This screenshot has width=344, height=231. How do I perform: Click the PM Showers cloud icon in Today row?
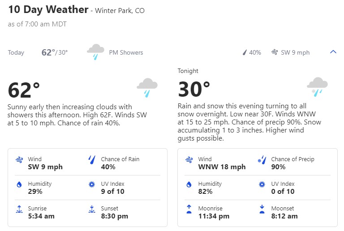pos(95,52)
